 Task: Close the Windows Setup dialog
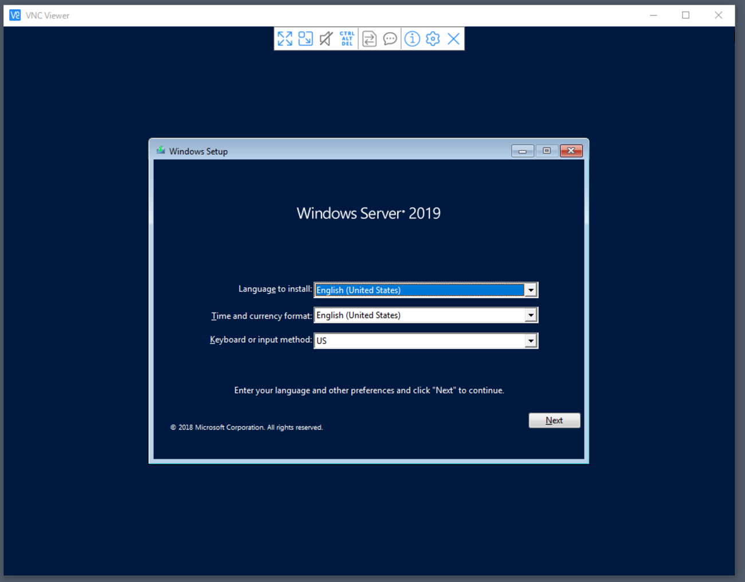571,151
